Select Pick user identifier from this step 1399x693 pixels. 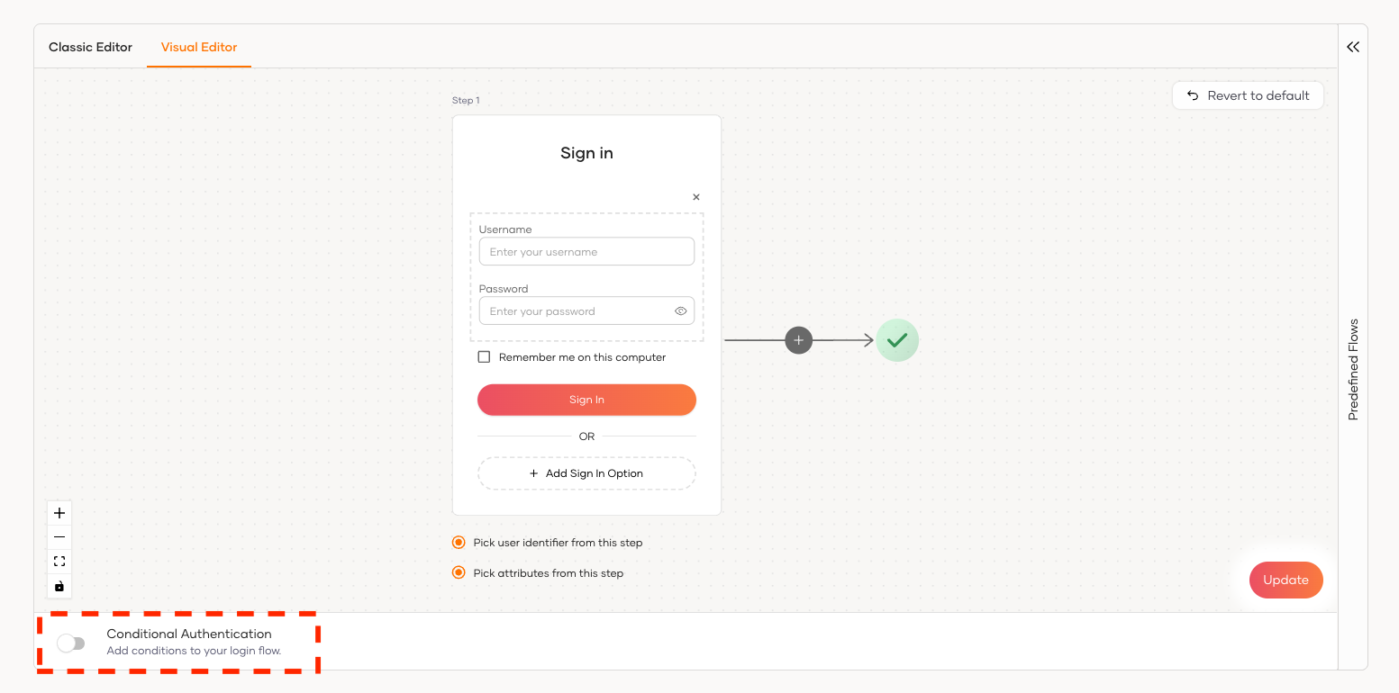[x=459, y=543]
